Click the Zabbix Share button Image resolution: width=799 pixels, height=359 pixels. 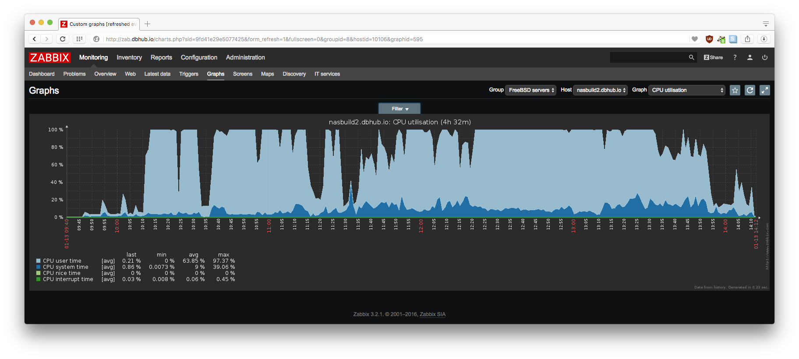coord(713,57)
